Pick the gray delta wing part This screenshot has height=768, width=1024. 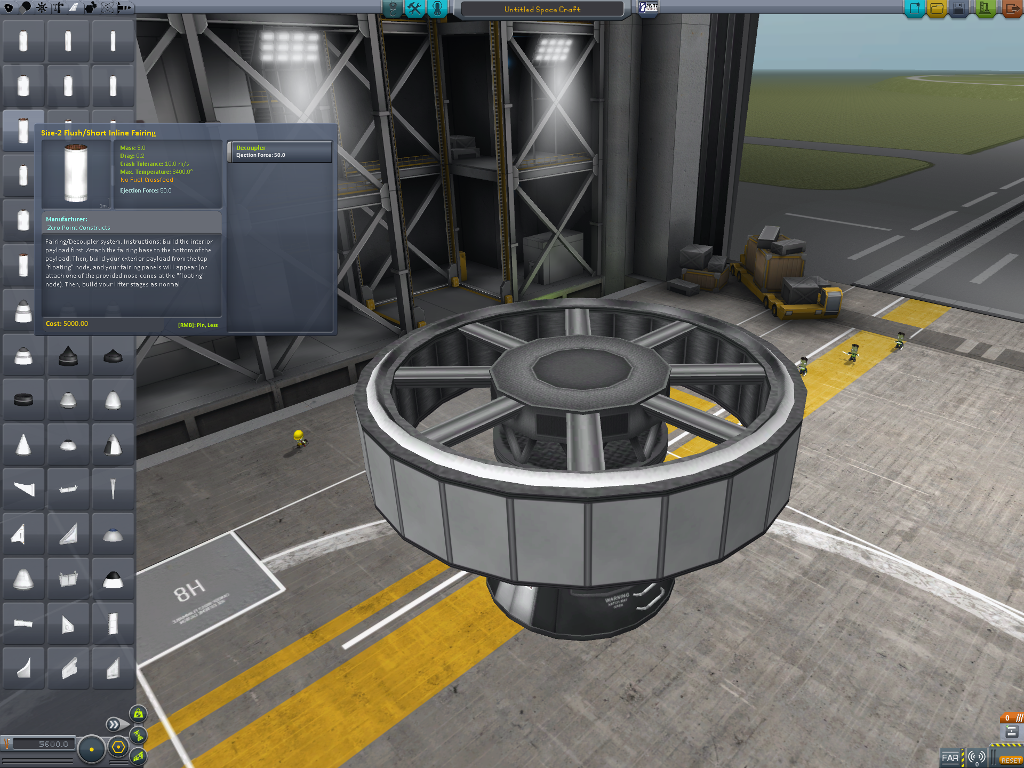tap(68, 535)
